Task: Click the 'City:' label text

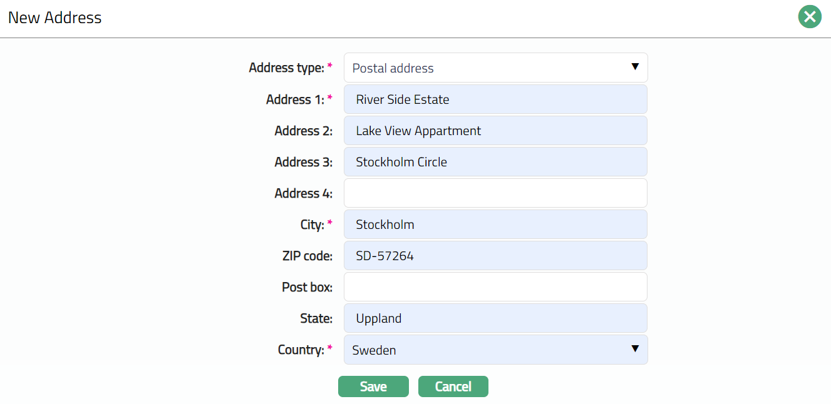Action: click(312, 225)
